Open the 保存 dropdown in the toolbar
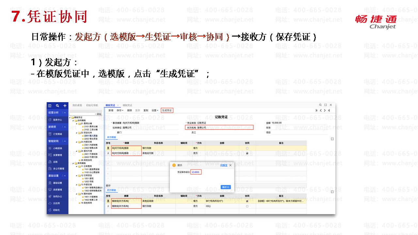This screenshot has width=418, height=235. 120,110
